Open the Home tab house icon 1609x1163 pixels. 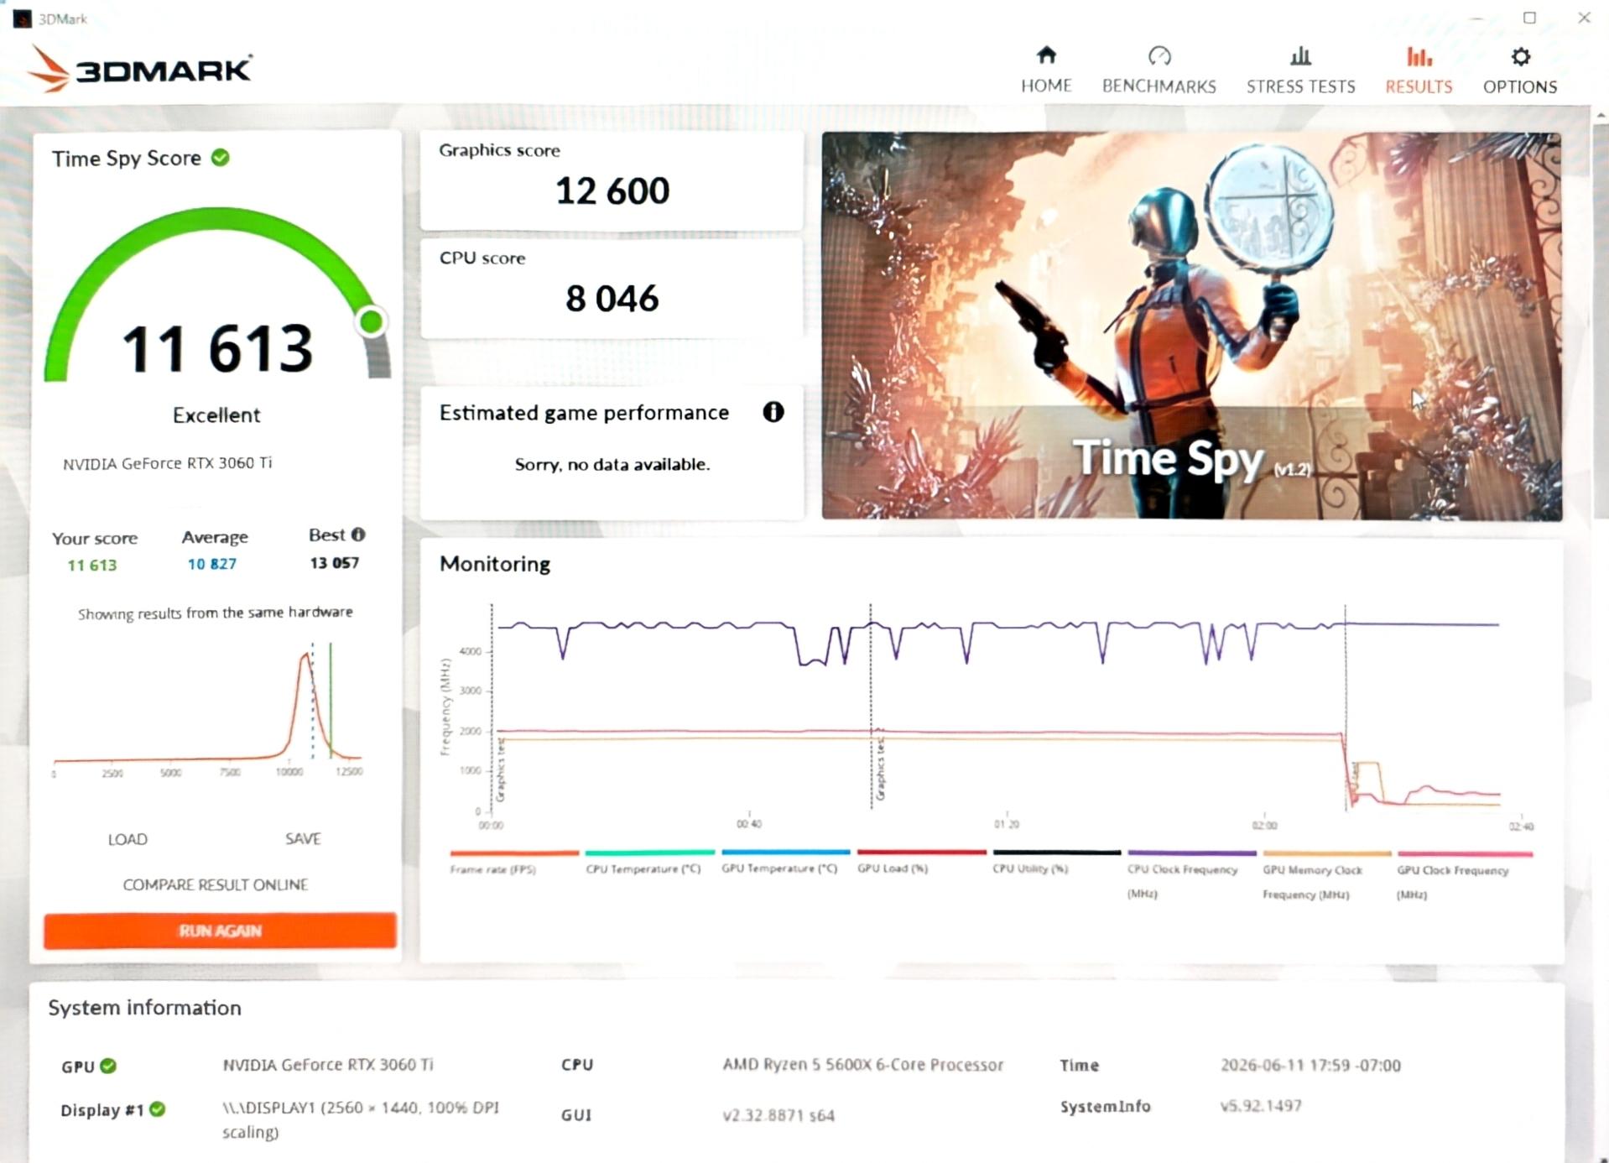click(1045, 55)
